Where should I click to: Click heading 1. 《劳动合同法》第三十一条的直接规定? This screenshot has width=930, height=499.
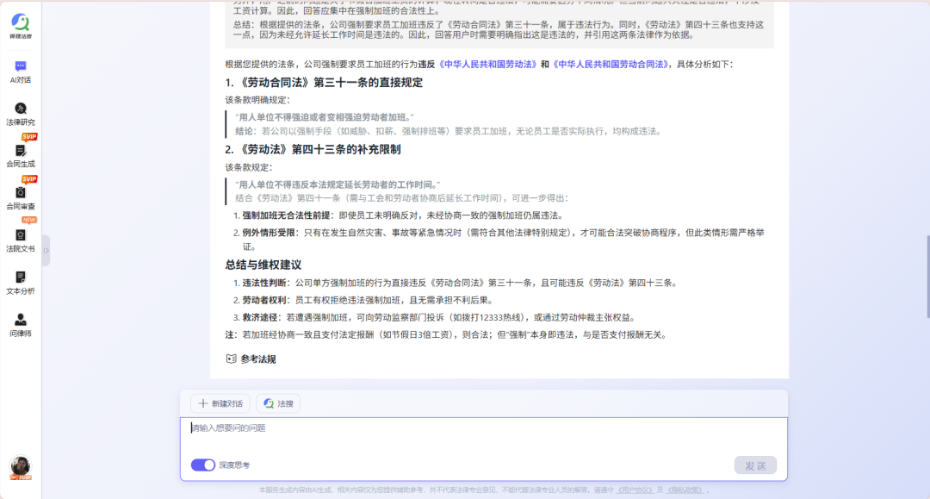pyautogui.click(x=324, y=83)
